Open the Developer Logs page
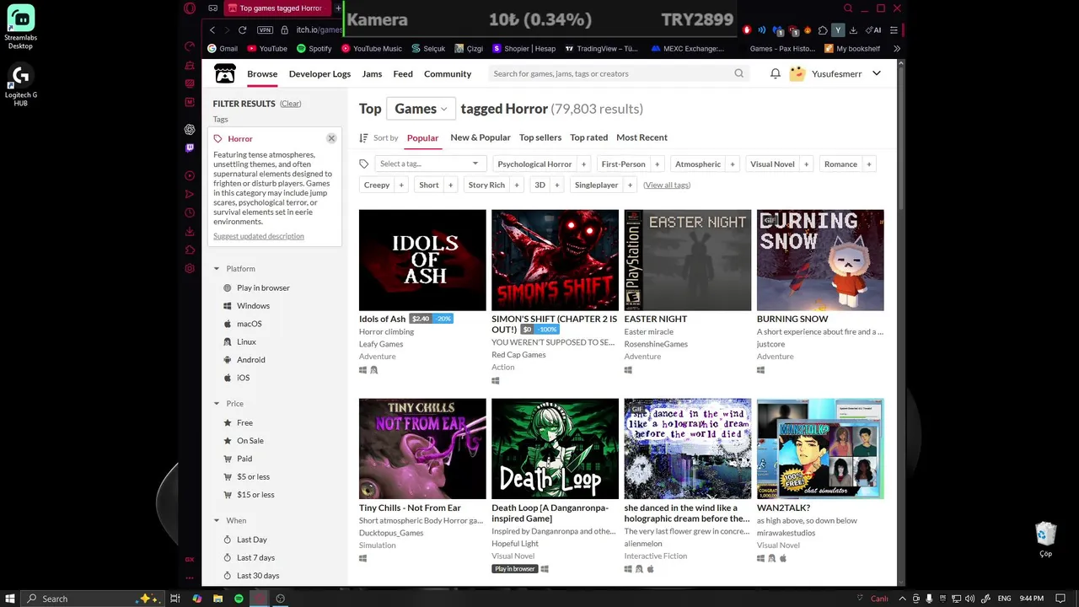Image resolution: width=1079 pixels, height=607 pixels. pos(319,73)
